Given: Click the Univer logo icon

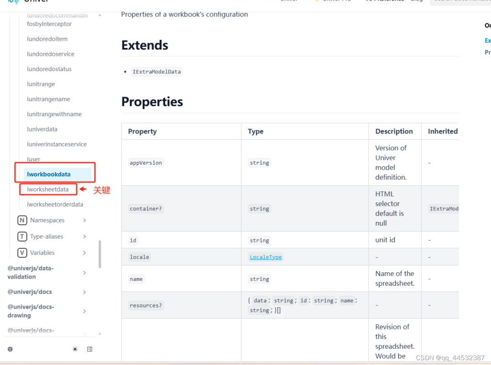Looking at the screenshot, I should 13,2.
